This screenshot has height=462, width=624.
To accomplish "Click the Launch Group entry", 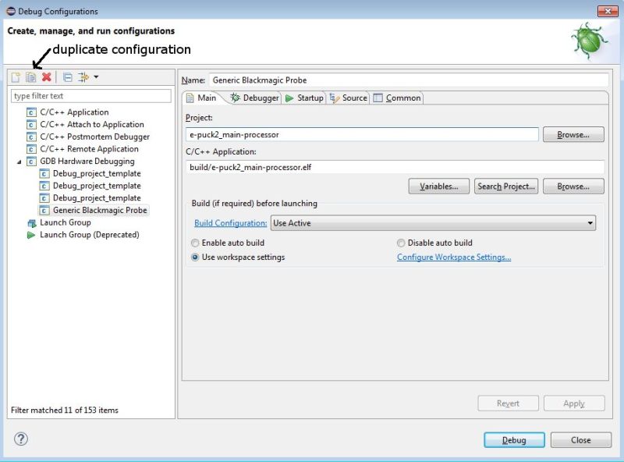I will (x=70, y=222).
